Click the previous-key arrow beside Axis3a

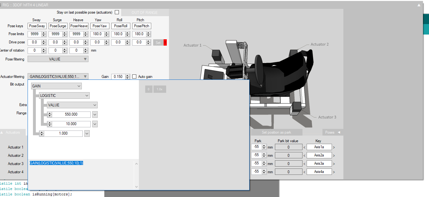click(305, 164)
